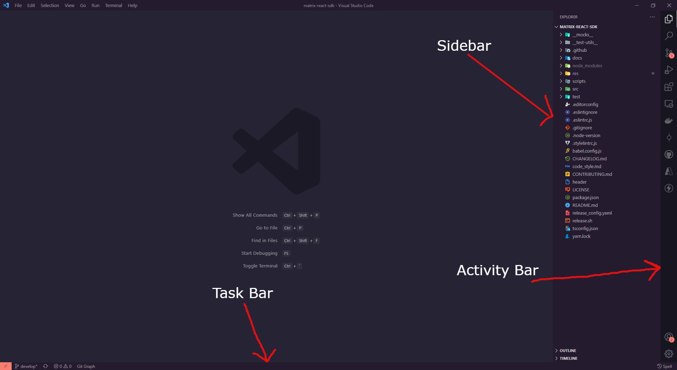Image resolution: width=677 pixels, height=370 pixels.
Task: Open the .eslintignore file
Action: point(606,112)
